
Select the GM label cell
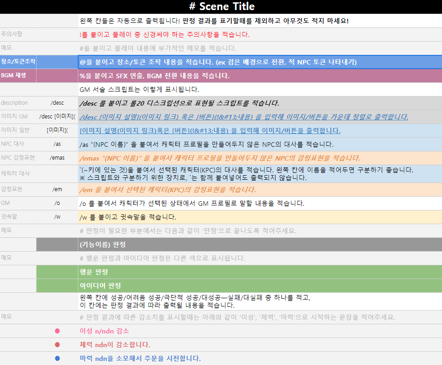click(x=18, y=203)
